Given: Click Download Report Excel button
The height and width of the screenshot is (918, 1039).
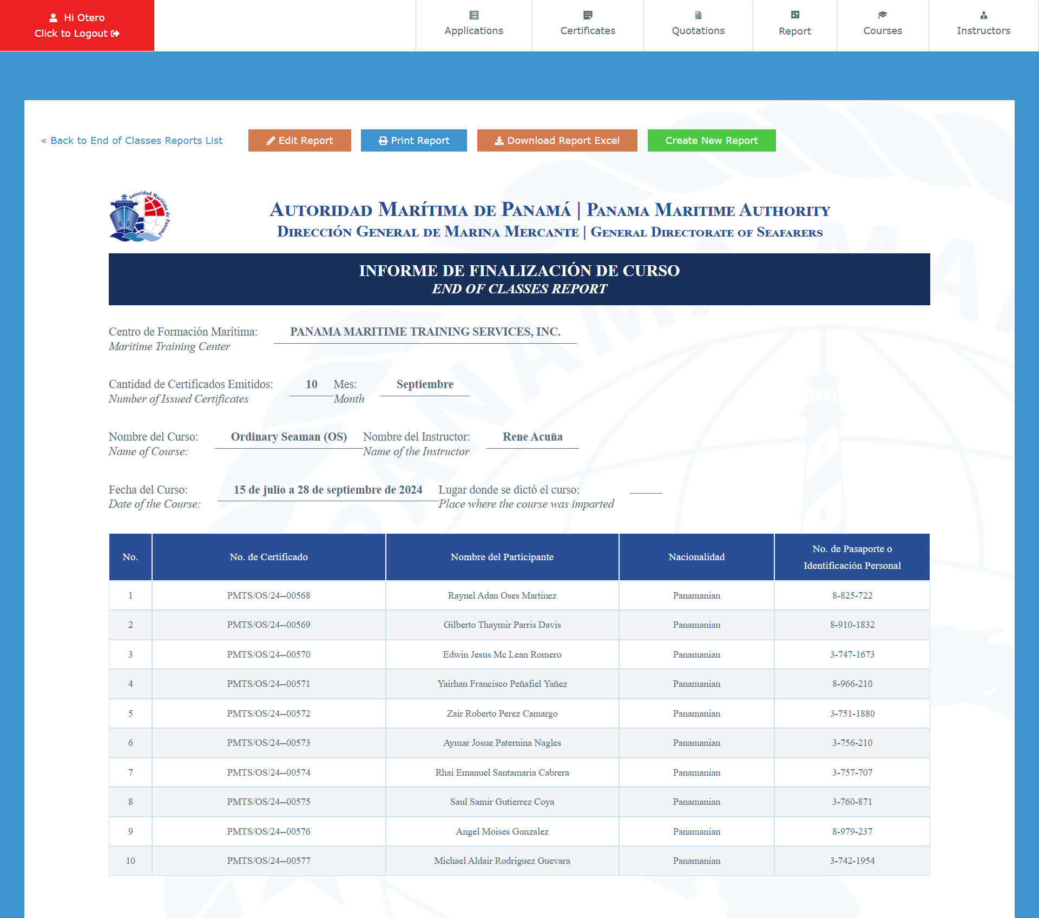Looking at the screenshot, I should click(557, 141).
